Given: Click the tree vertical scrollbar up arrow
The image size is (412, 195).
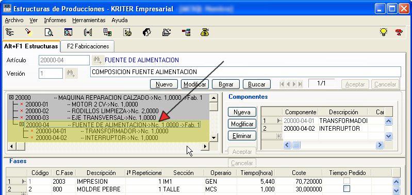Looking at the screenshot, I should [214, 98].
